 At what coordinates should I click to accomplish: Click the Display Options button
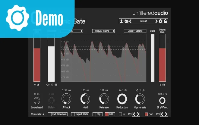(x=135, y=31)
